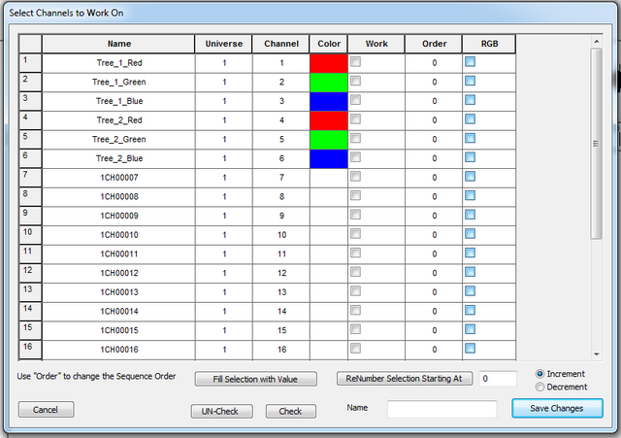Toggle the RGB box for 1CH00010
The height and width of the screenshot is (438, 621).
tap(470, 234)
